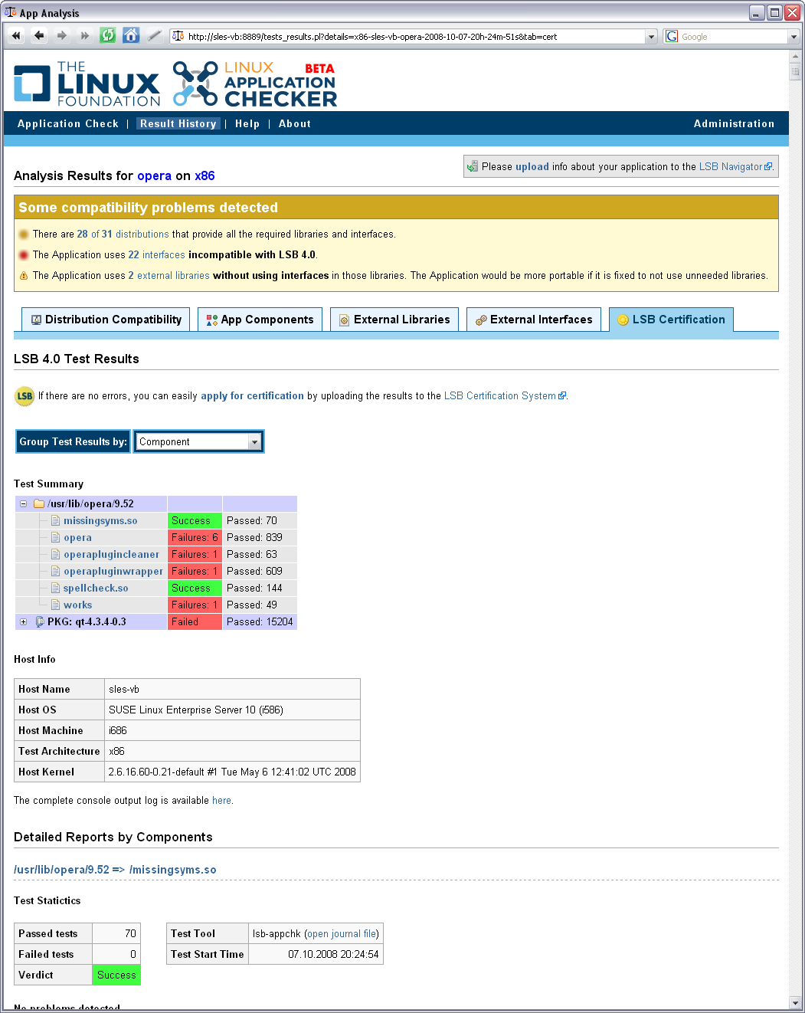Switch to the Distribution Compatibility tab

click(x=106, y=320)
